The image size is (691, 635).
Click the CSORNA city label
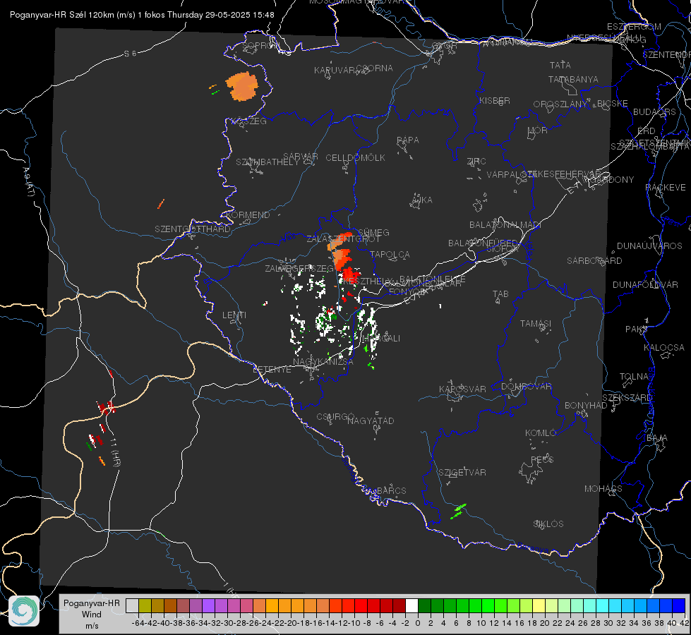coord(375,68)
